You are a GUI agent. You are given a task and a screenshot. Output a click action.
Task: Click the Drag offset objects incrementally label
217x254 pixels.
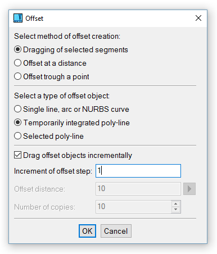[78, 156]
